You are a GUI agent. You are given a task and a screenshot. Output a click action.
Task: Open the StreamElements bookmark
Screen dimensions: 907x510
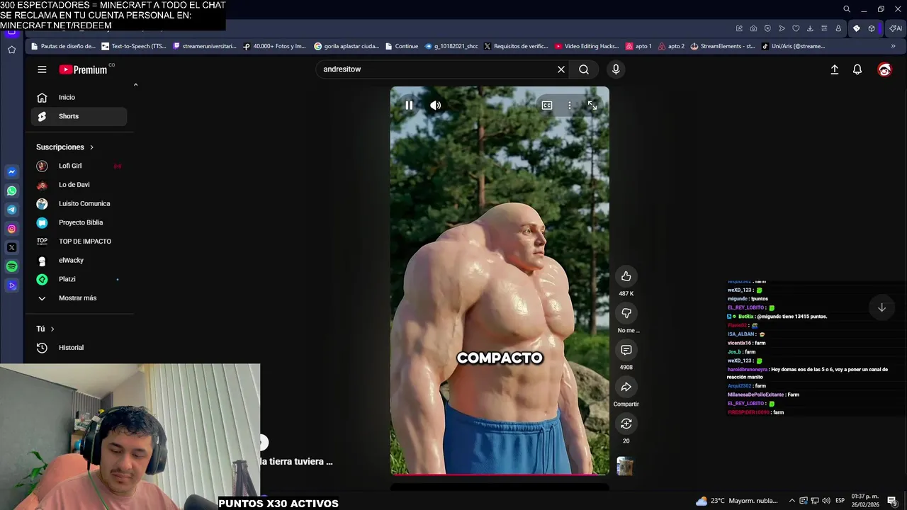(x=723, y=46)
